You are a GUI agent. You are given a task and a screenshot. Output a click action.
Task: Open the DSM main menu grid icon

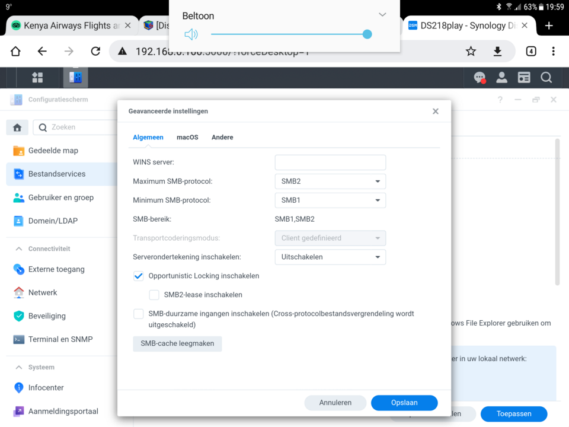(x=37, y=78)
